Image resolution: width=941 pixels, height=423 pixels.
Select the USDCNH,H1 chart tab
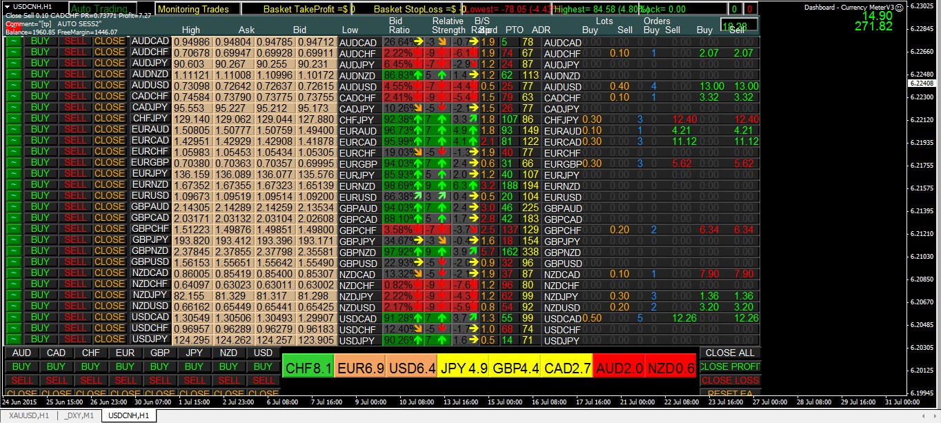(129, 415)
